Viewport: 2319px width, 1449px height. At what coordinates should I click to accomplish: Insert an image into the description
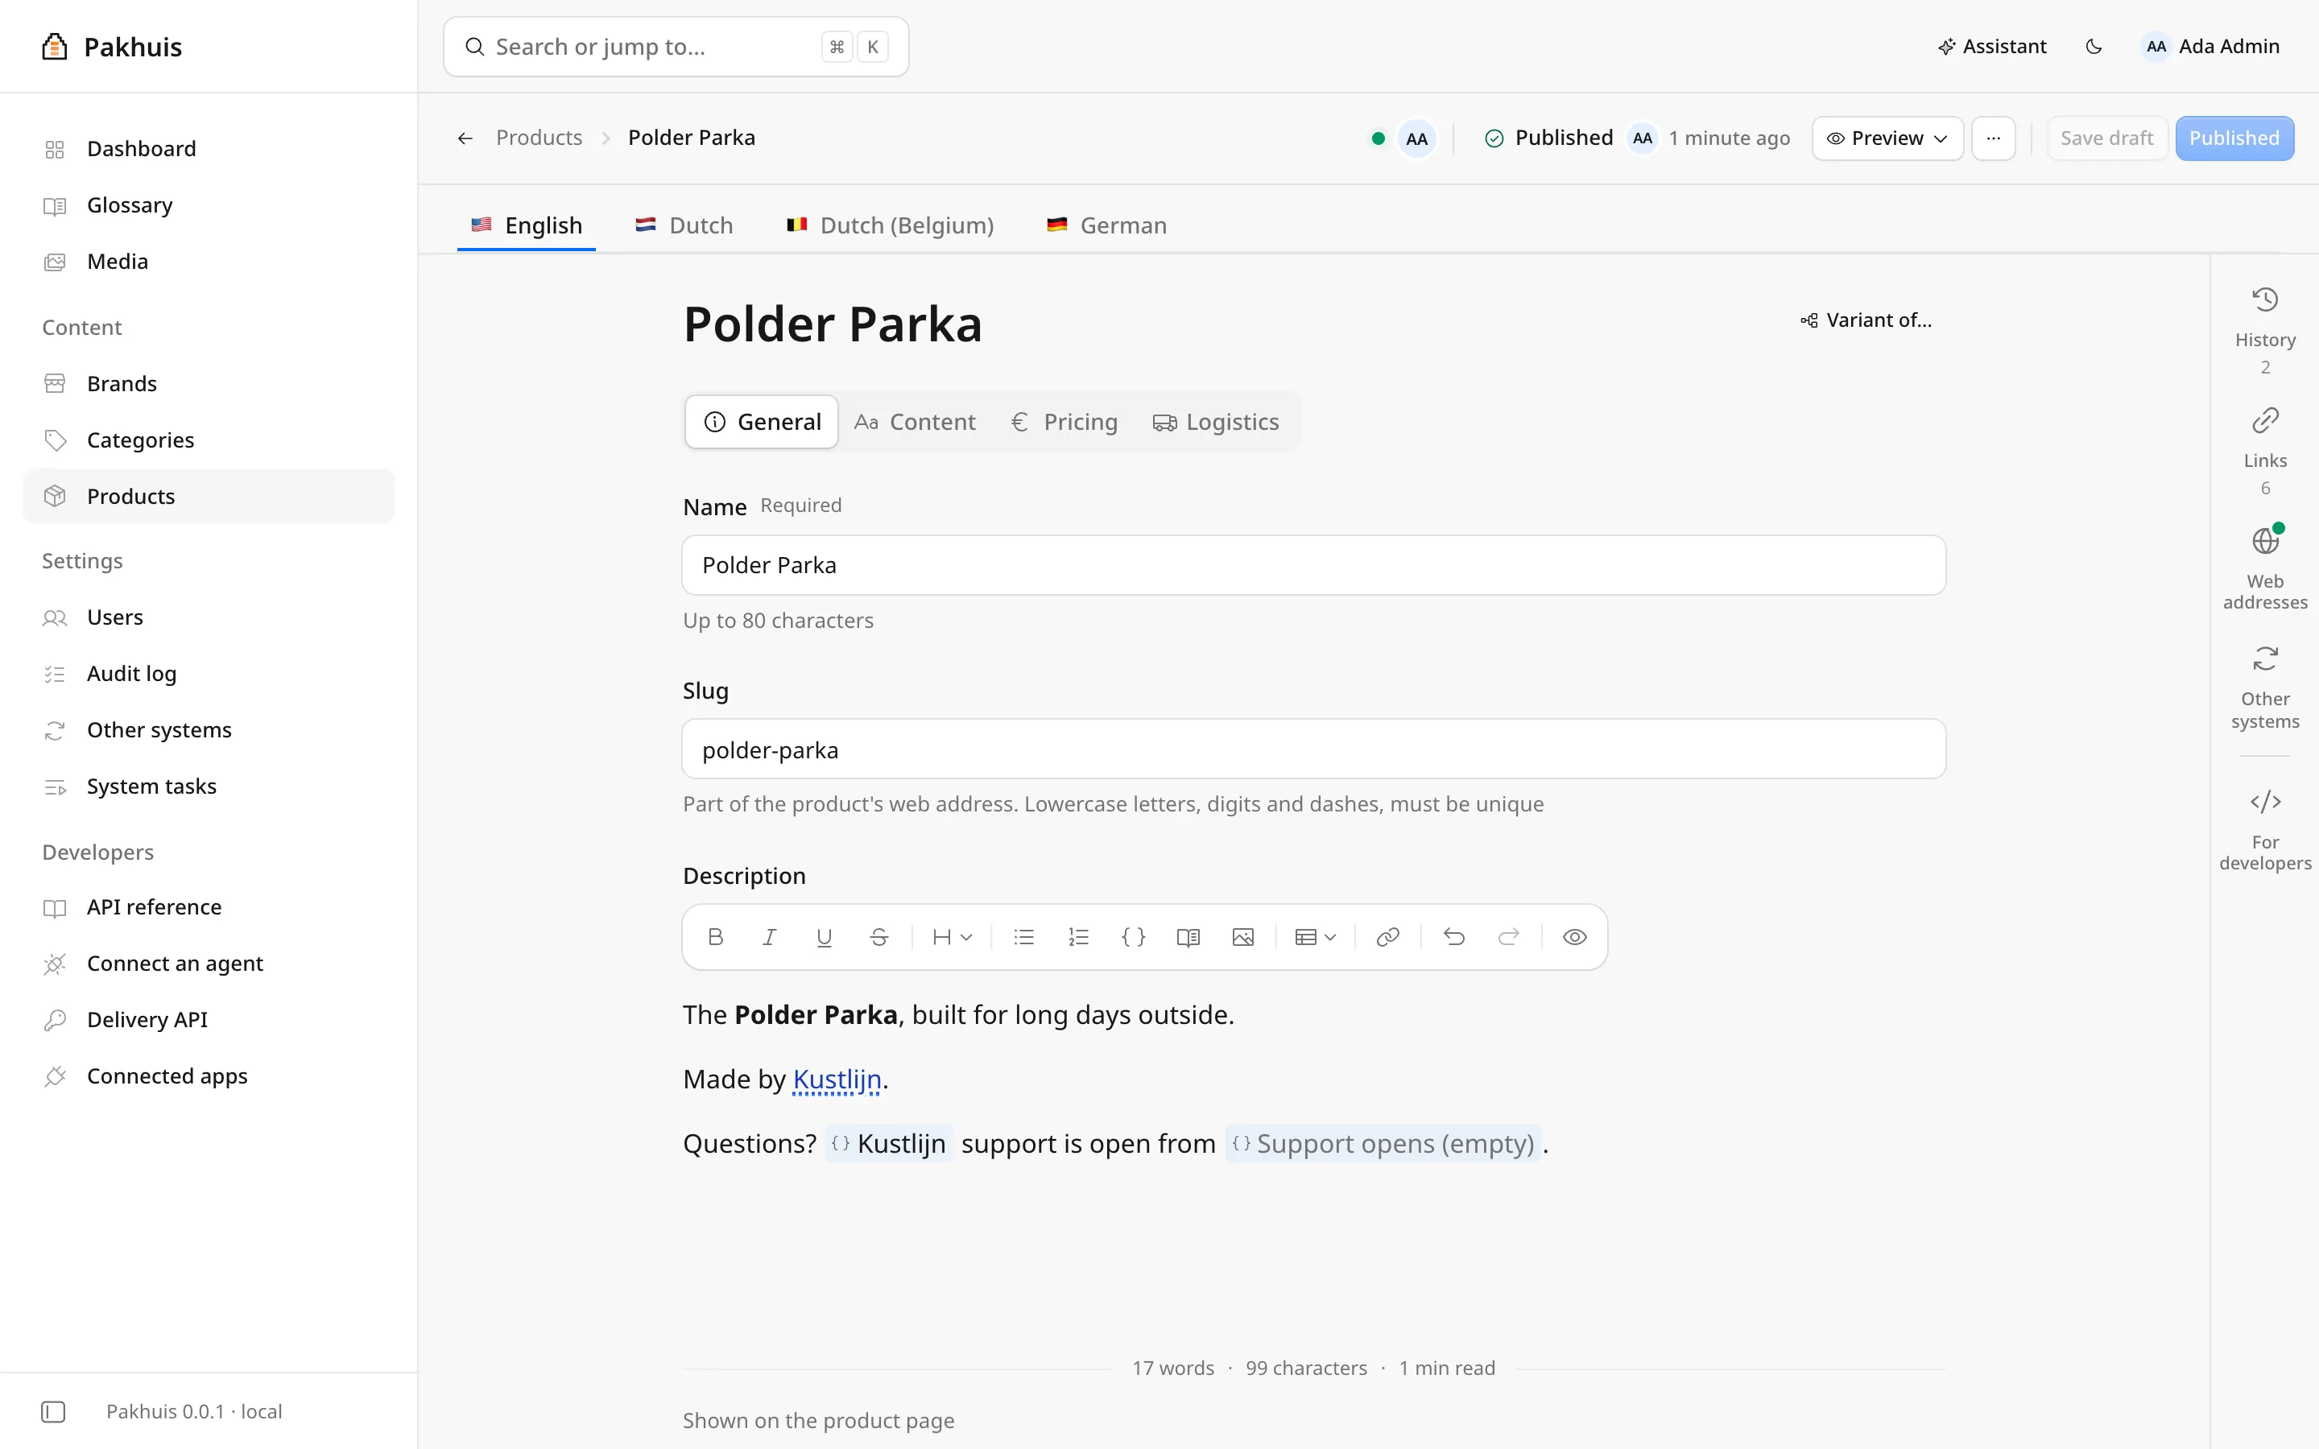[x=1243, y=937]
